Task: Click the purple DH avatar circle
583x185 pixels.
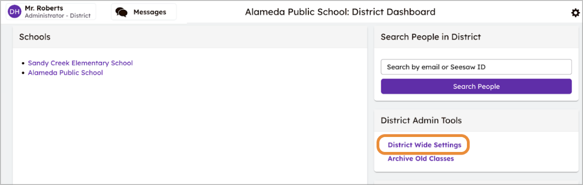Action: tap(15, 12)
